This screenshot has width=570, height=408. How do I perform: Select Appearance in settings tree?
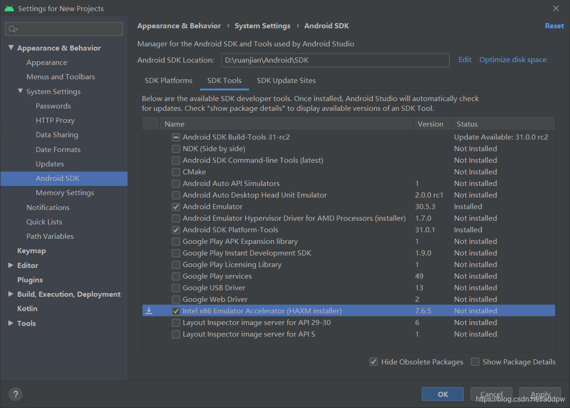click(47, 63)
